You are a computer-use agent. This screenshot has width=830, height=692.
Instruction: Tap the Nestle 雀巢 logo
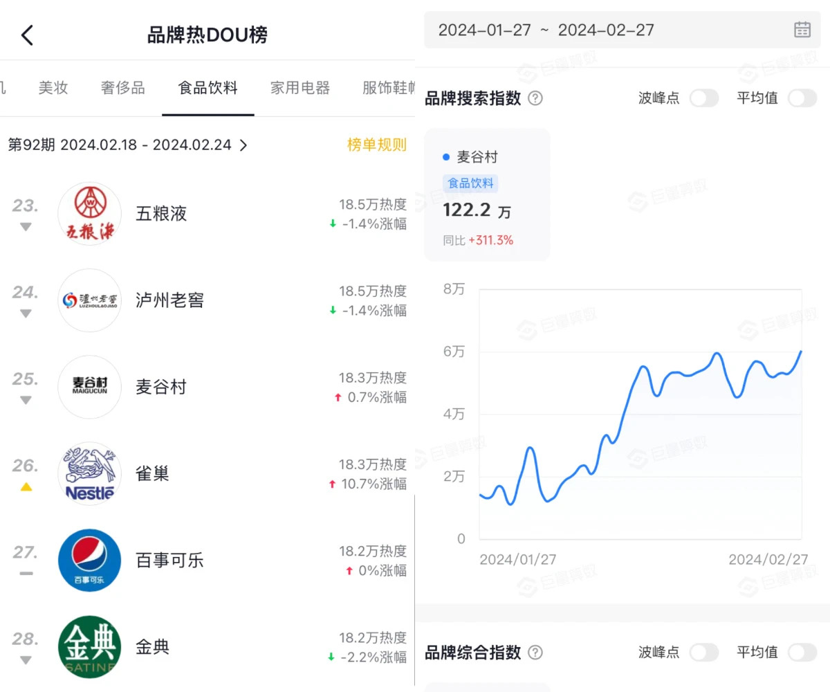(89, 474)
